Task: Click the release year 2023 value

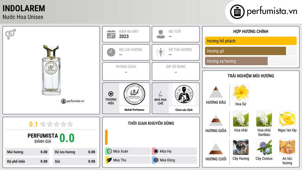Action: [x=124, y=36]
